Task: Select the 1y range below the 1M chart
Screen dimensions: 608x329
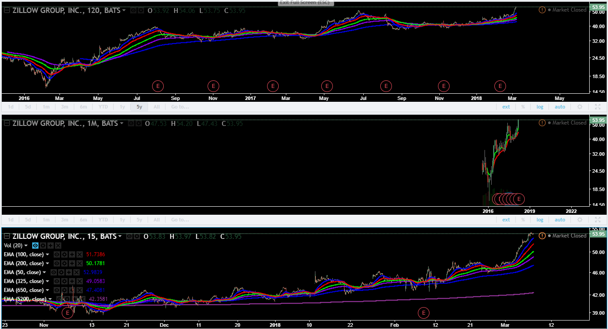Action: point(122,220)
